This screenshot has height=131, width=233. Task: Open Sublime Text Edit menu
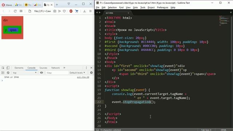(x=103, y=7)
